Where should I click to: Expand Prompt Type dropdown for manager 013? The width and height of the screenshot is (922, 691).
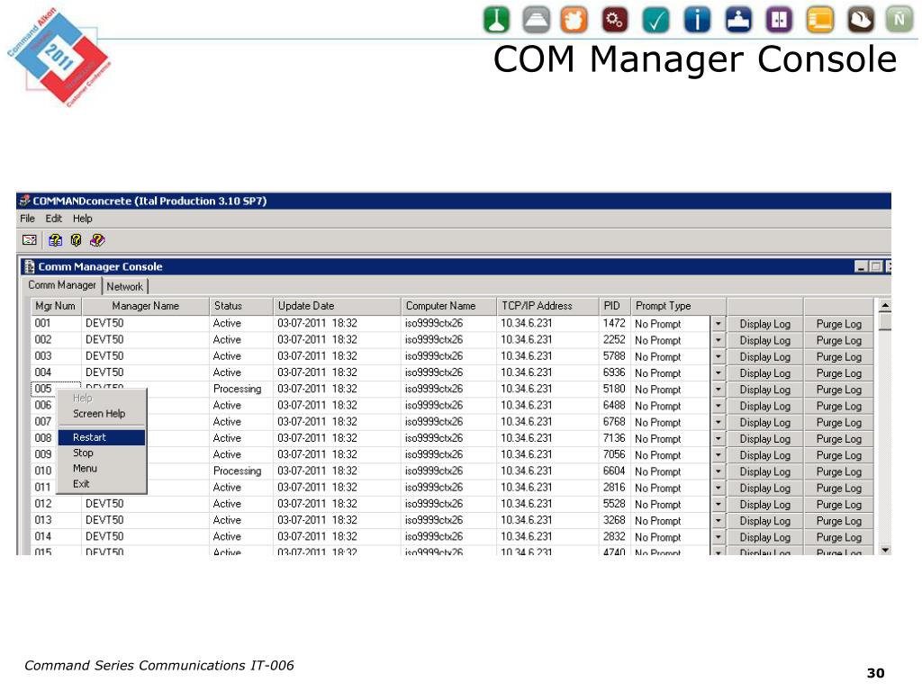tap(718, 521)
